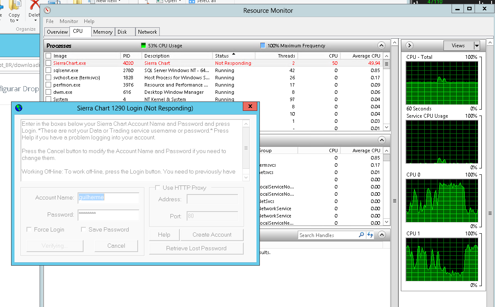This screenshot has height=307, width=495.
Task: Click scroll down arrow in Services list
Action: click(386, 222)
